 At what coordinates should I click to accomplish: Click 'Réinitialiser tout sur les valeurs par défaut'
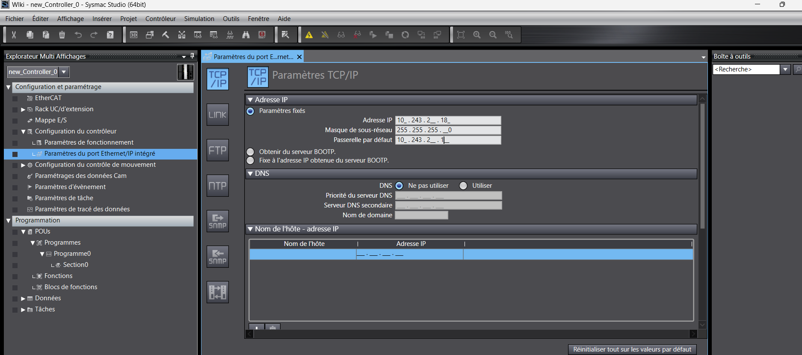pos(632,349)
